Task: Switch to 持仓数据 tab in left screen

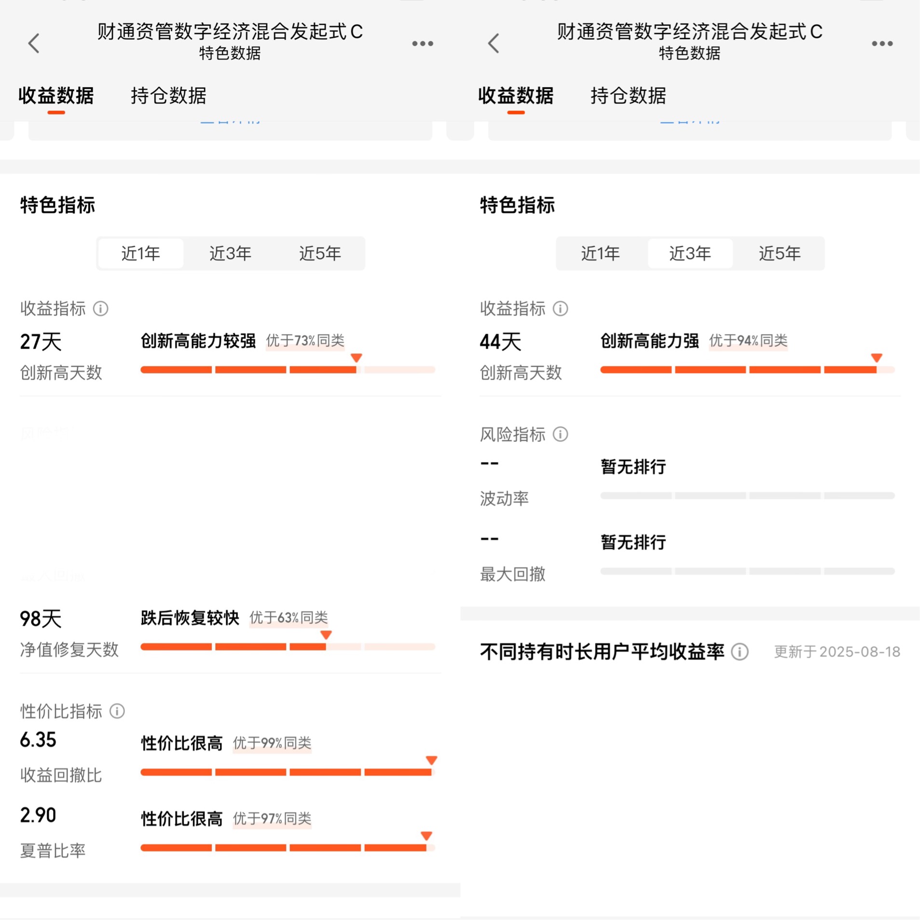Action: pos(168,96)
